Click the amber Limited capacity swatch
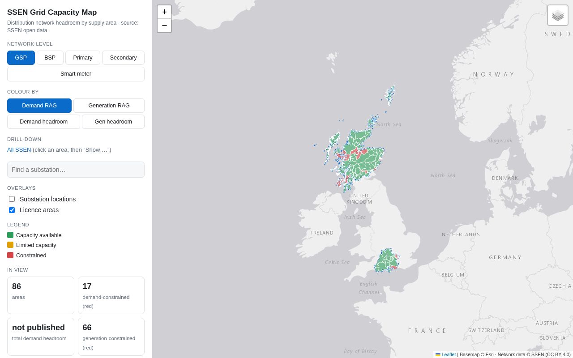Viewport: 573px width, 358px height. 10,245
